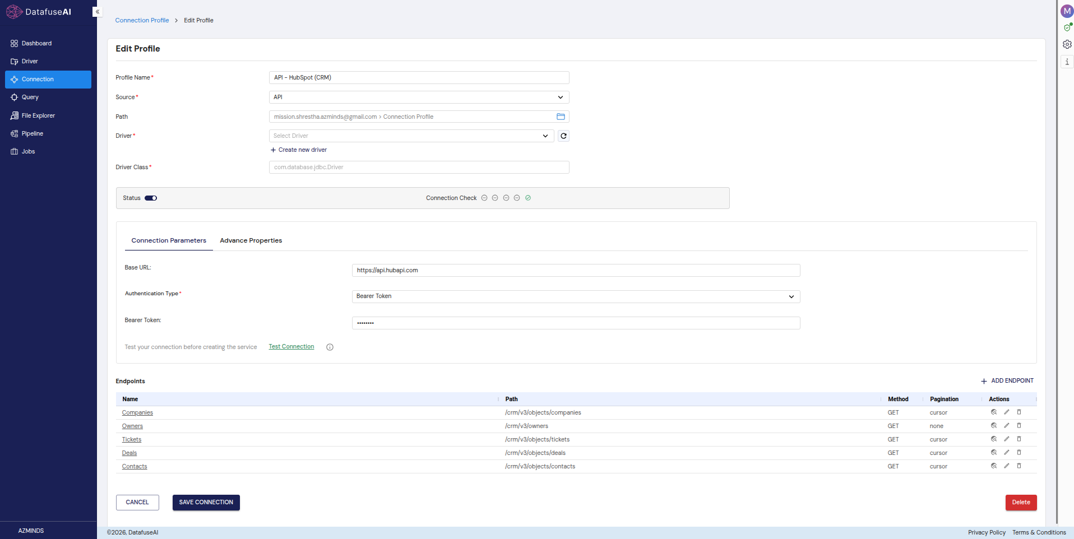
Task: Delete the Owners endpoint row
Action: (x=1019, y=426)
